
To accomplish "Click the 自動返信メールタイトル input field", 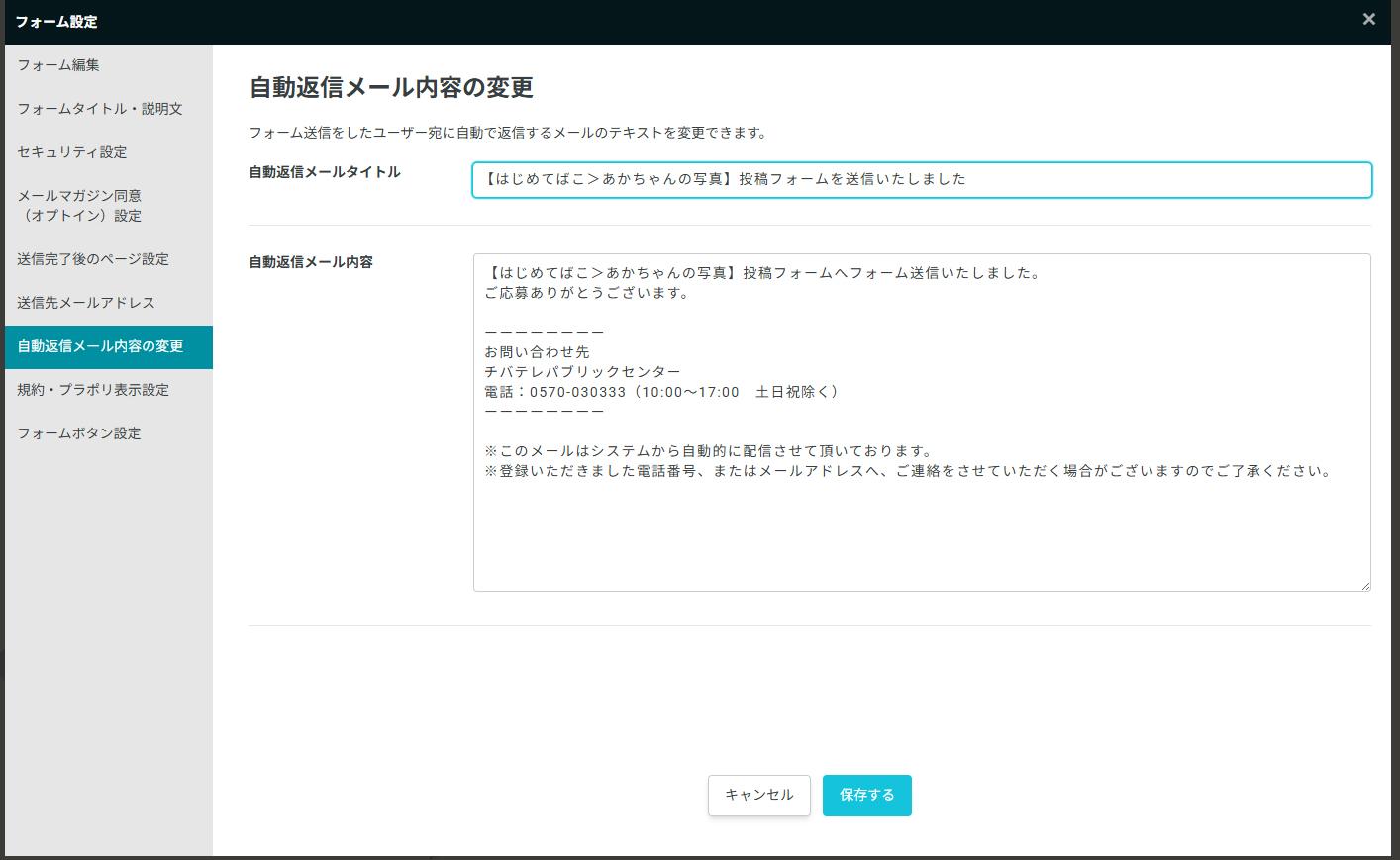I will tap(921, 180).
